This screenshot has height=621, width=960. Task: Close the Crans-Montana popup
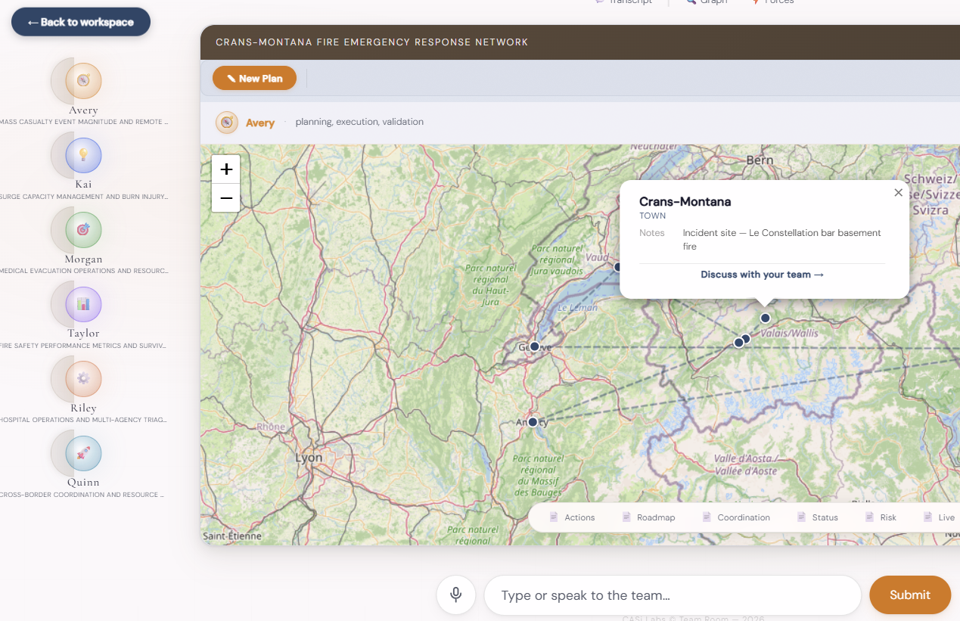pos(899,192)
